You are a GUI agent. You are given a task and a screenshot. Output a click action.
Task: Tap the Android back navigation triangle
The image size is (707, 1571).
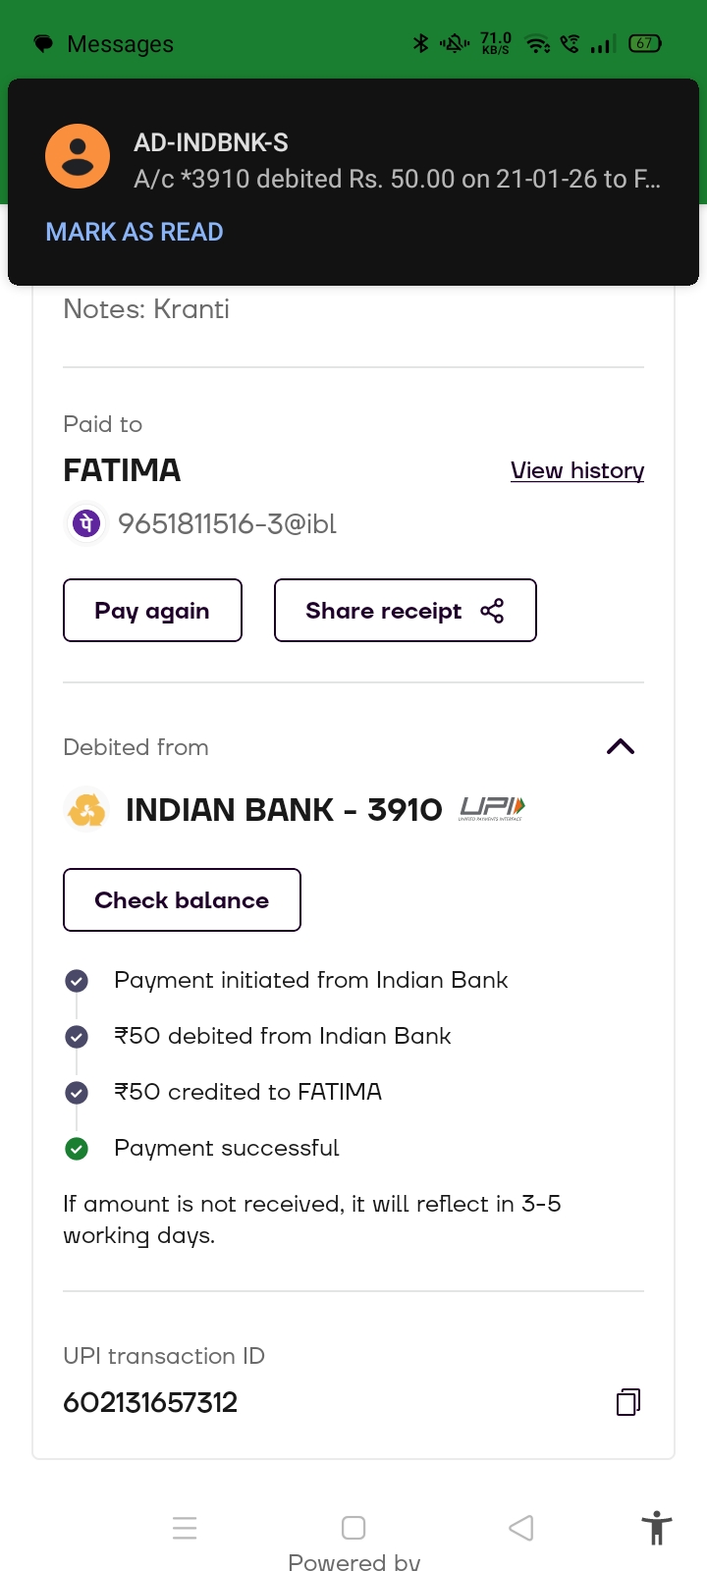click(x=521, y=1528)
